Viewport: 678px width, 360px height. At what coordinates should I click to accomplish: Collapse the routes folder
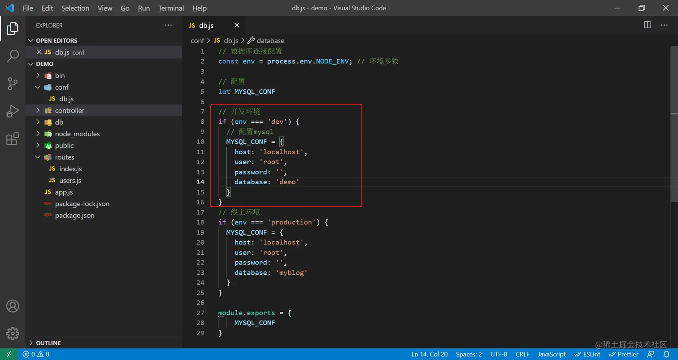coord(104,157)
